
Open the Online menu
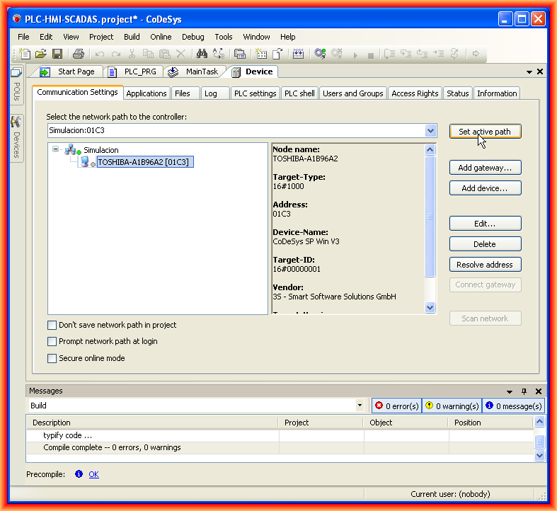click(161, 37)
